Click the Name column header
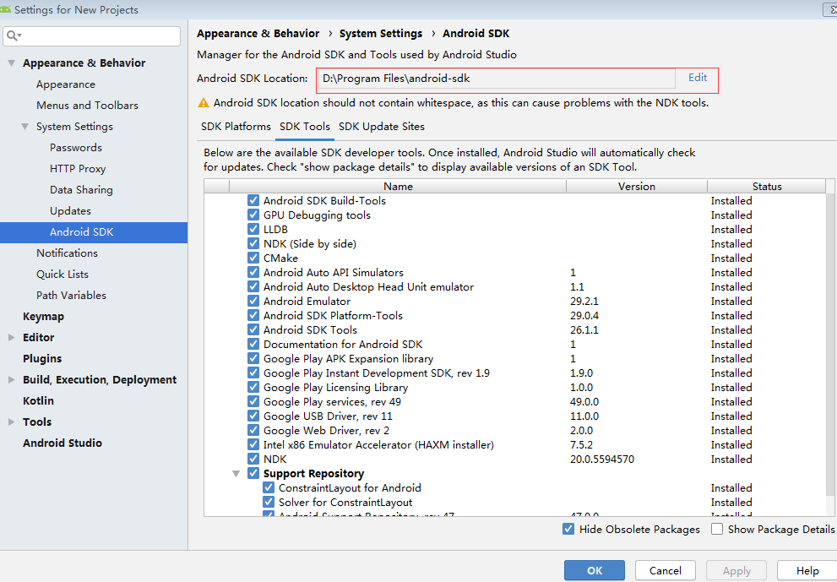This screenshot has height=582, width=837. [398, 187]
